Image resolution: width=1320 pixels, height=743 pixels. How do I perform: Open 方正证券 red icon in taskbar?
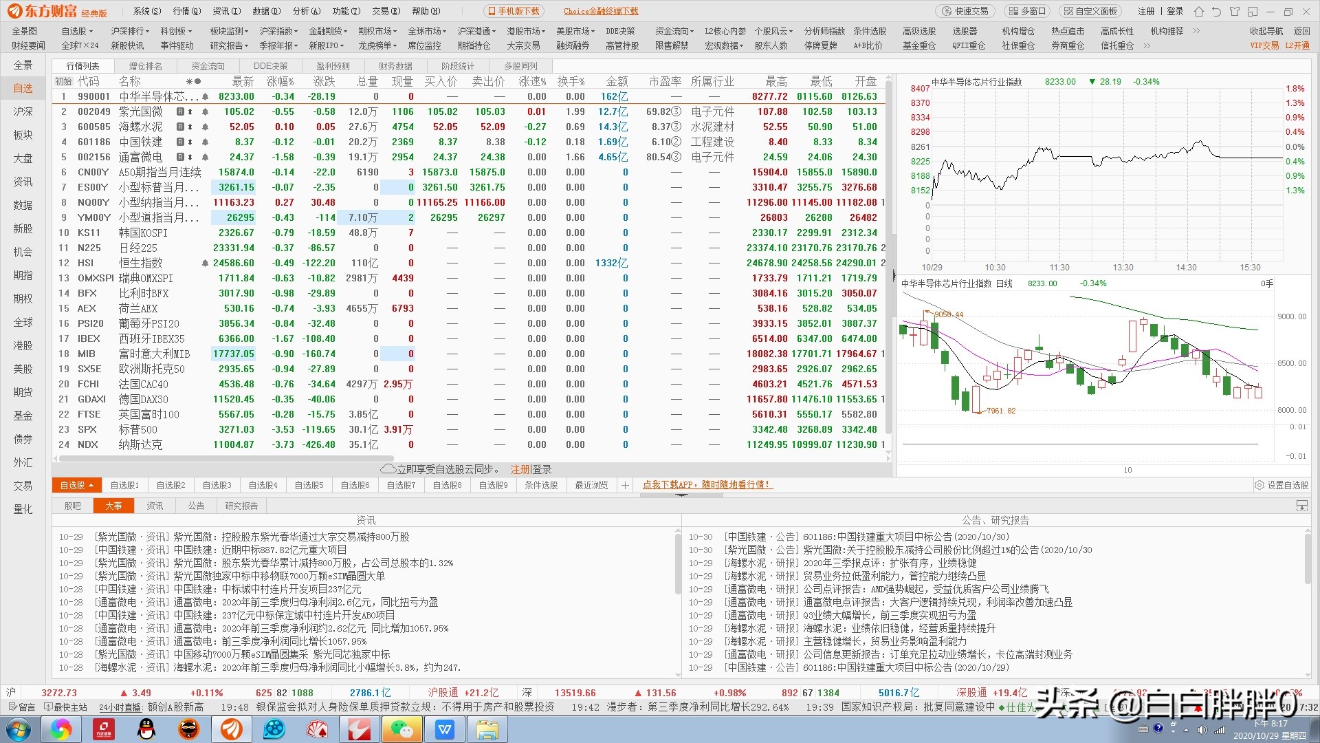tap(104, 729)
